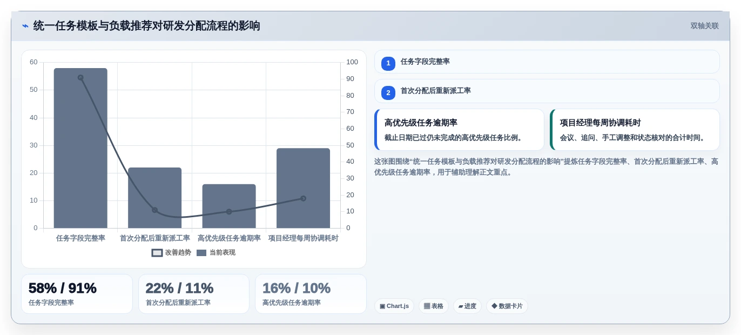Open the 高优先级任务逾期率 definition card
The width and height of the screenshot is (741, 335).
click(x=459, y=130)
